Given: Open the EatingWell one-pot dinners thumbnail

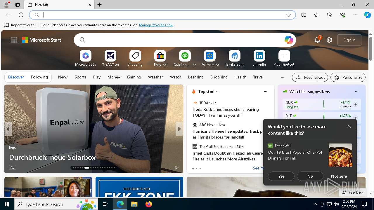Looking at the screenshot, I should (x=340, y=155).
